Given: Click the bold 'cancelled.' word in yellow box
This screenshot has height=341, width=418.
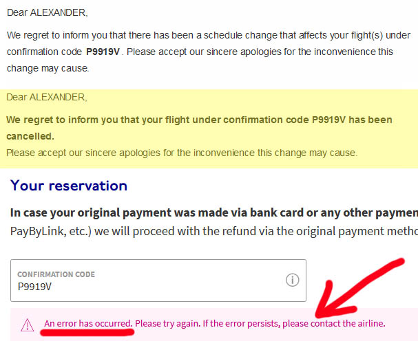Looking at the screenshot, I should click(x=30, y=136).
